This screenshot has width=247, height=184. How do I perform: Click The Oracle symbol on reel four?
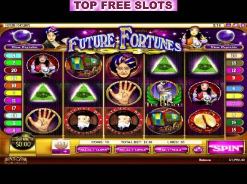[164, 94]
